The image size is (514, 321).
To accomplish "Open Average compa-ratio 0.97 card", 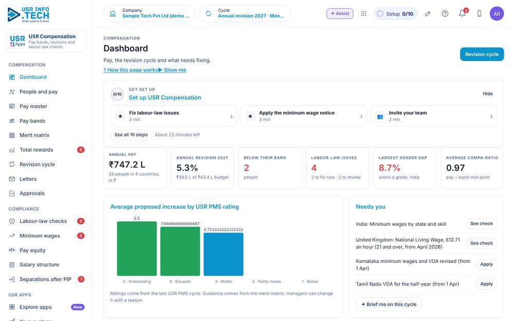I will [x=472, y=168].
